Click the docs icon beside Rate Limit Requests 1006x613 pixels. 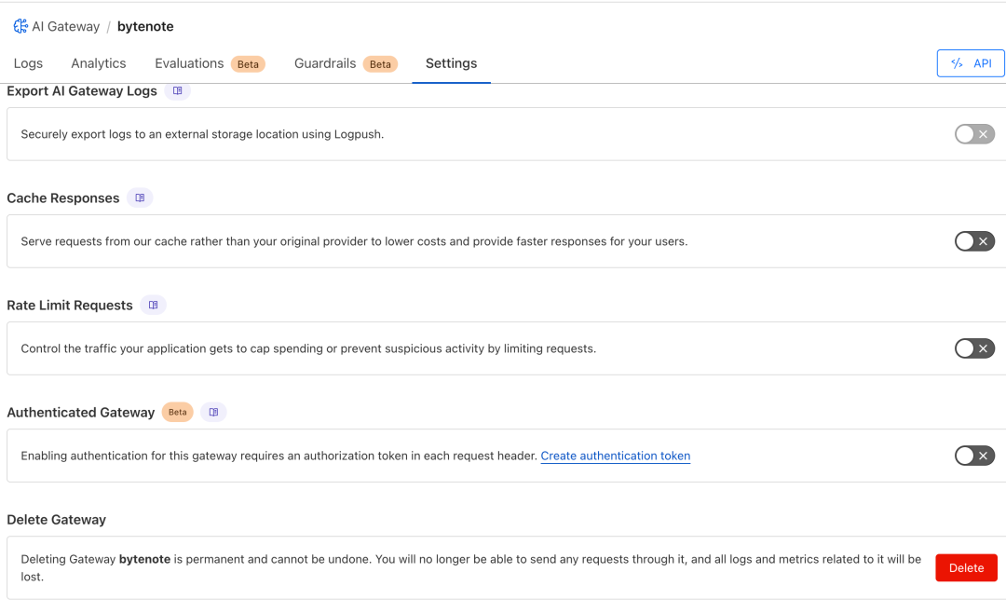coord(154,306)
